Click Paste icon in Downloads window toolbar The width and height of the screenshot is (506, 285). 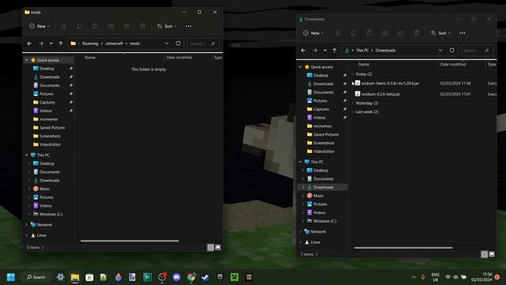(369, 33)
